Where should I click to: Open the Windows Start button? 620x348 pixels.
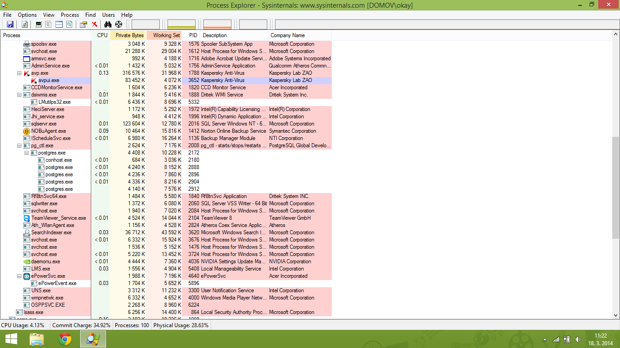11,339
